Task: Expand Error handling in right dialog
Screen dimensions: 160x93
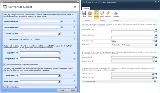Action: coord(83,81)
